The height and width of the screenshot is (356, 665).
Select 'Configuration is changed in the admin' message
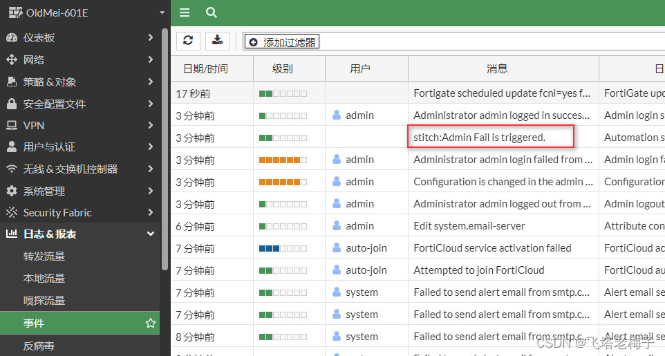pos(503,182)
